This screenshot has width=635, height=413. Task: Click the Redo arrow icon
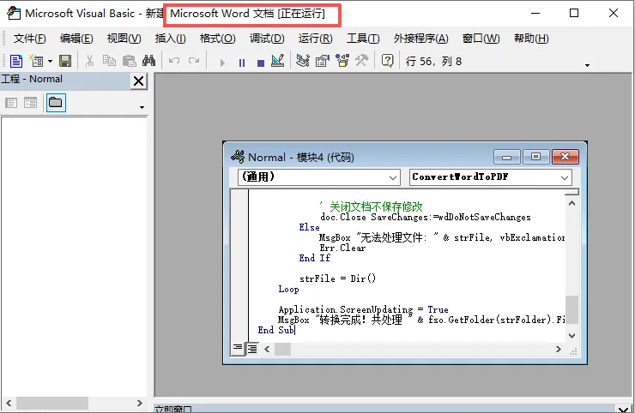(x=194, y=62)
